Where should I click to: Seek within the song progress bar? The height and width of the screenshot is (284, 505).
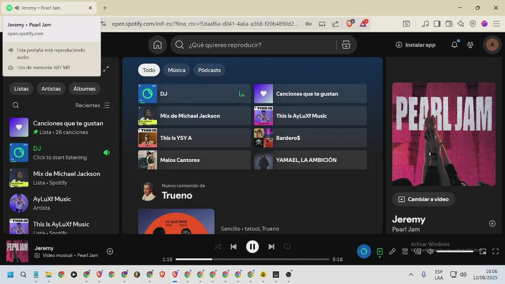(252, 260)
